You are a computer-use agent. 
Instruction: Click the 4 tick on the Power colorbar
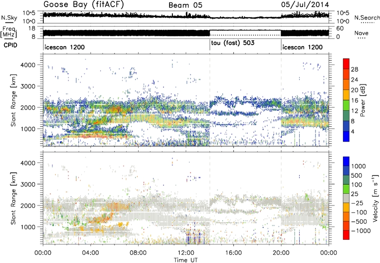click(353, 131)
